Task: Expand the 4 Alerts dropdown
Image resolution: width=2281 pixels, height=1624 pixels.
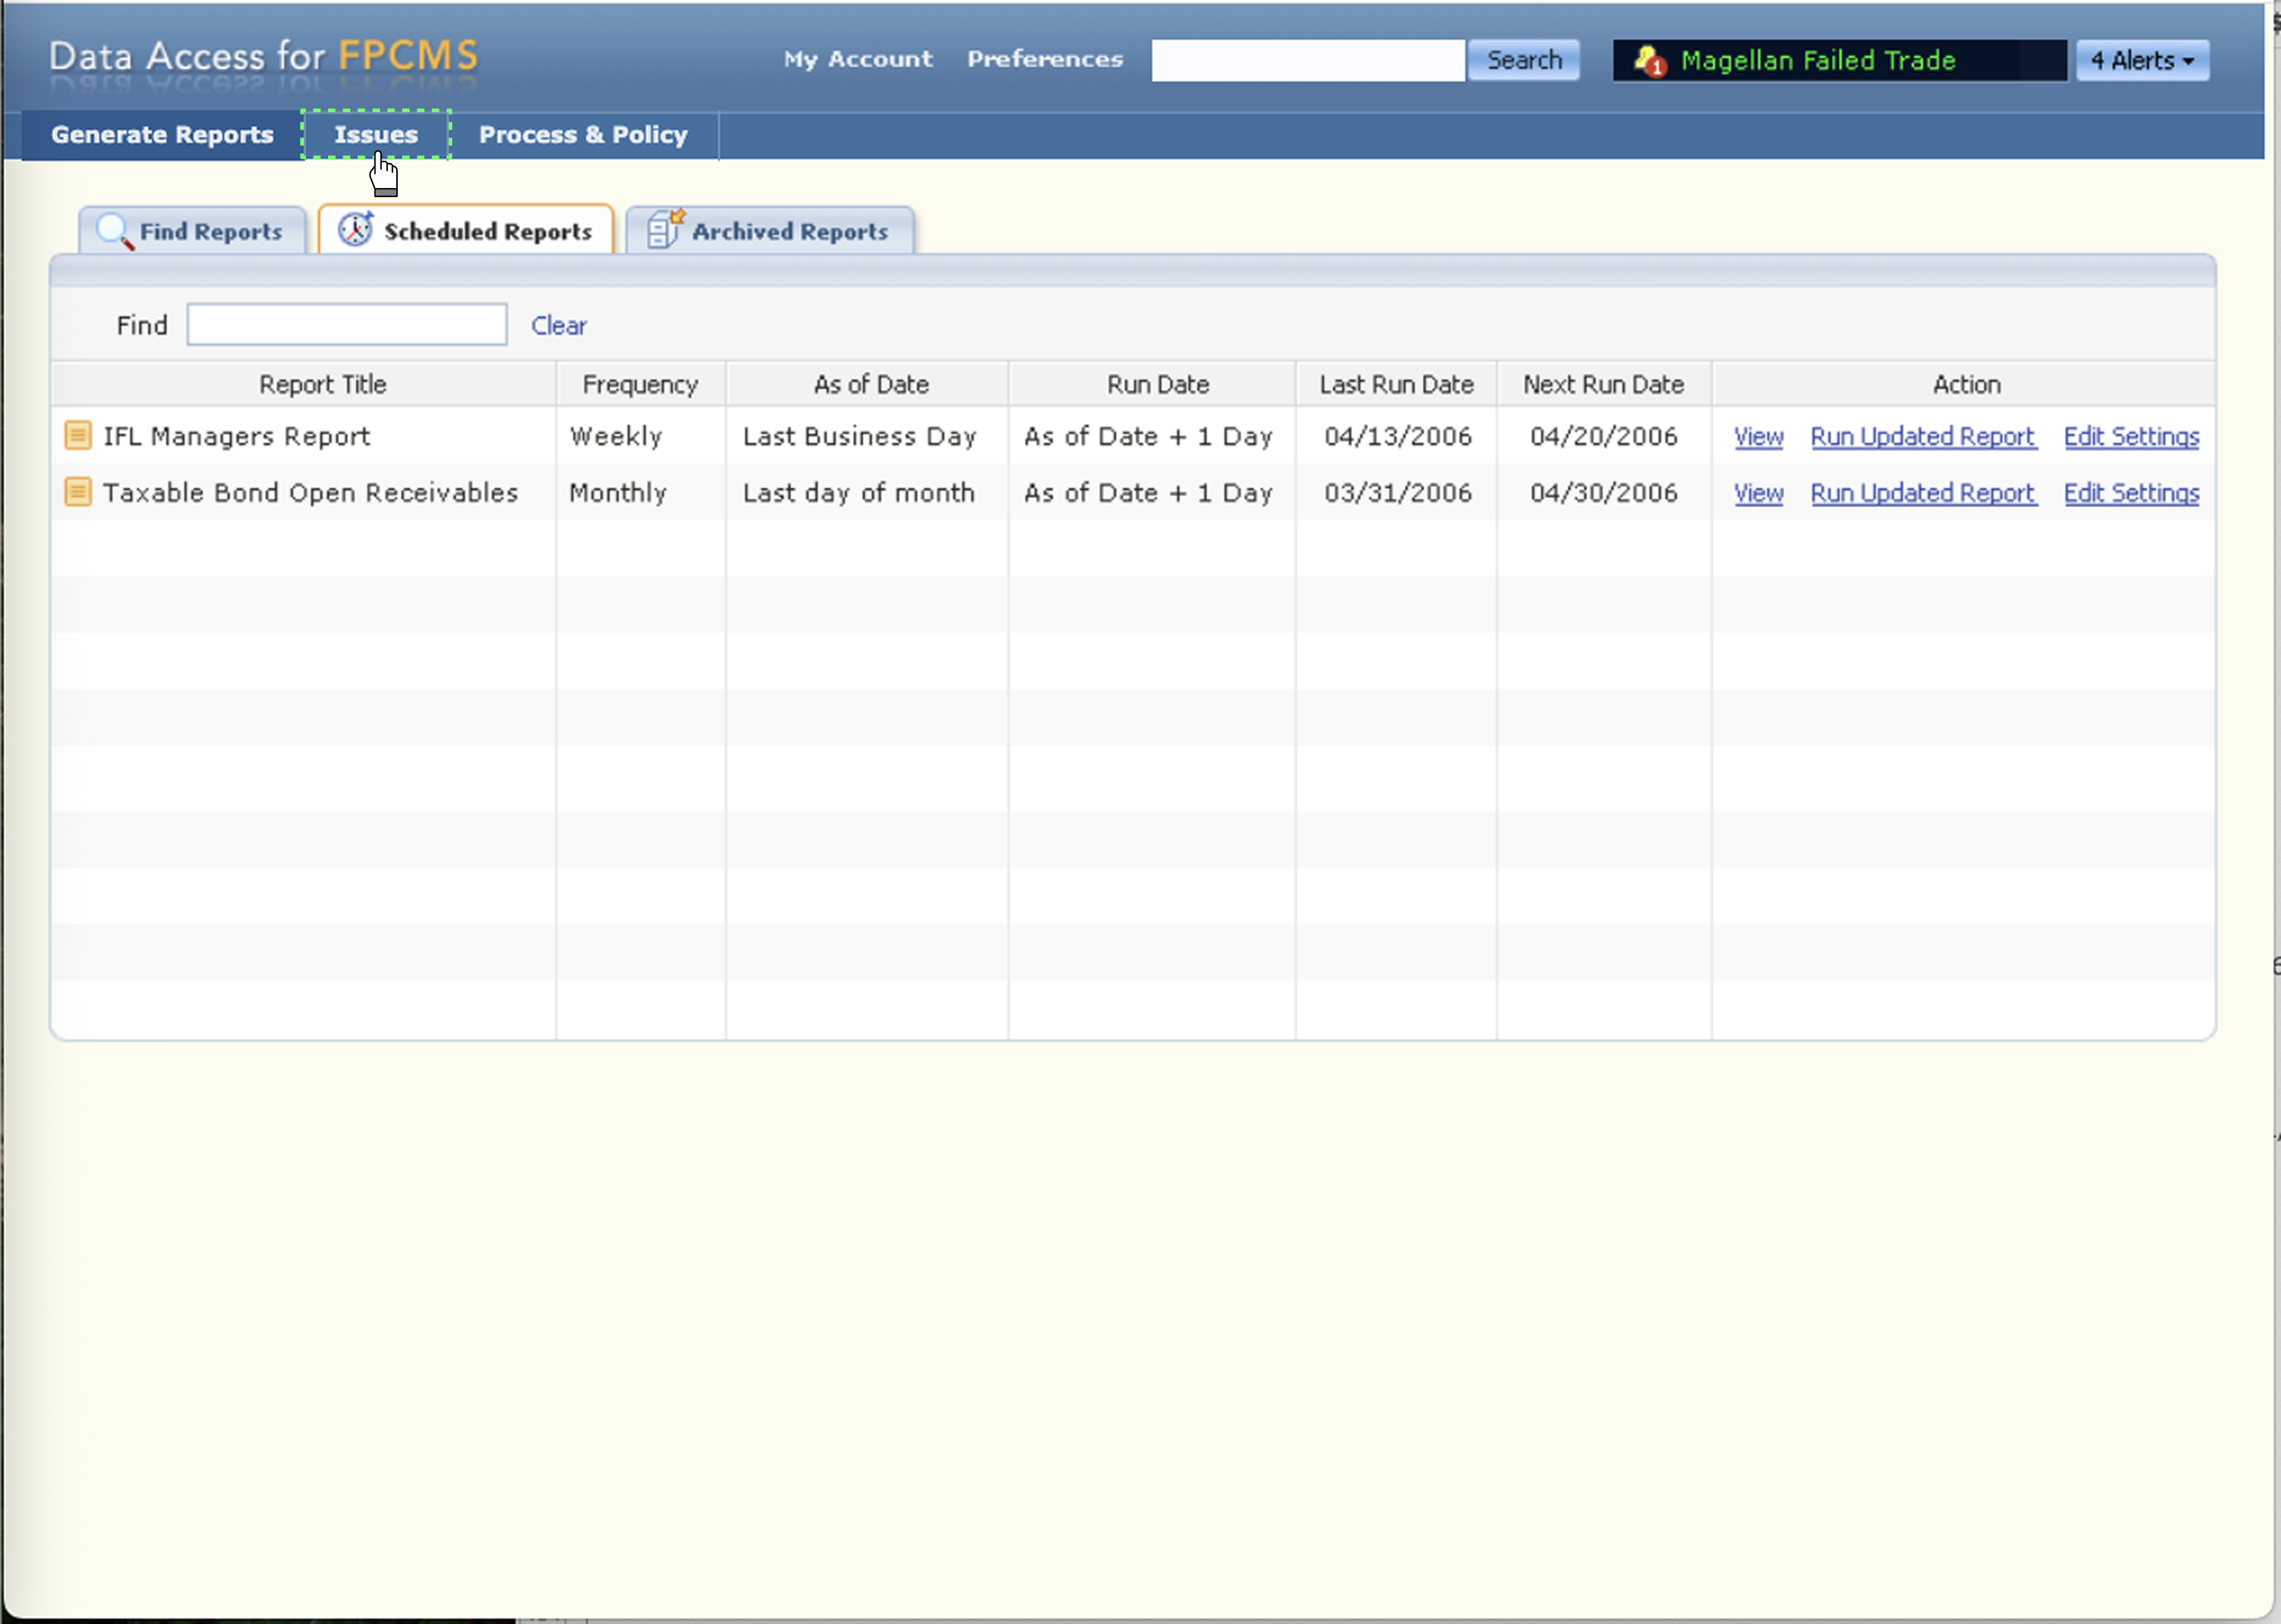Action: tap(2142, 61)
